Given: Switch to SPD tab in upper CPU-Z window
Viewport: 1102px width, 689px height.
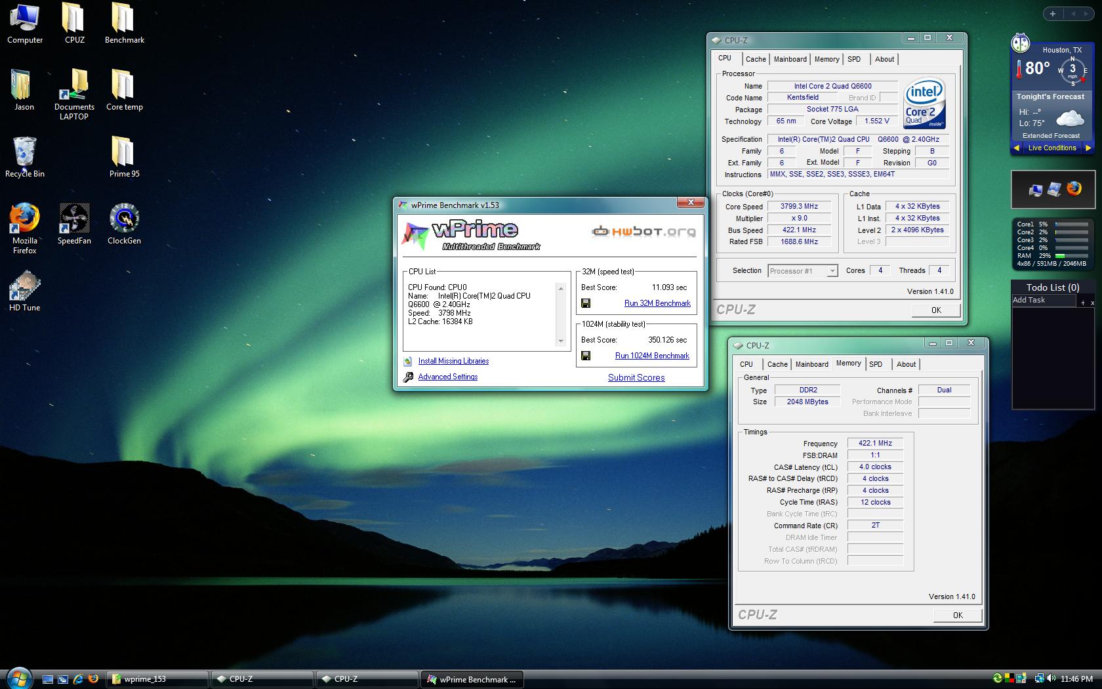Looking at the screenshot, I should pyautogui.click(x=854, y=59).
